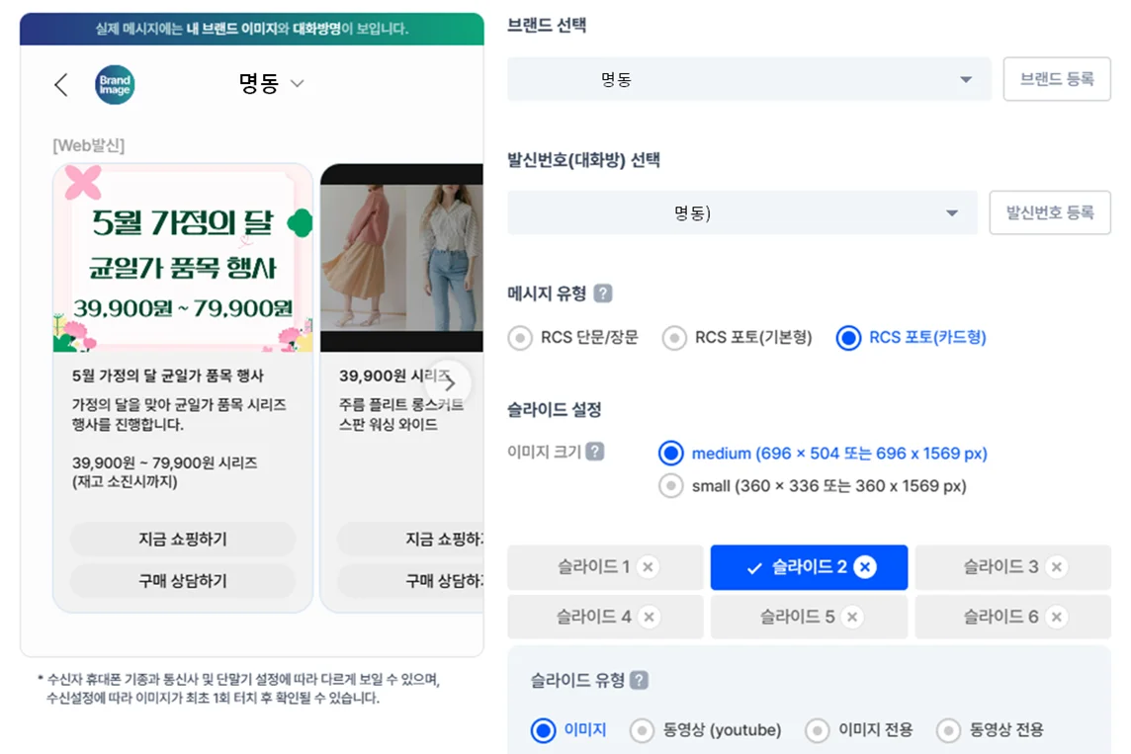
Task: Select medium image size option
Action: pos(823,454)
